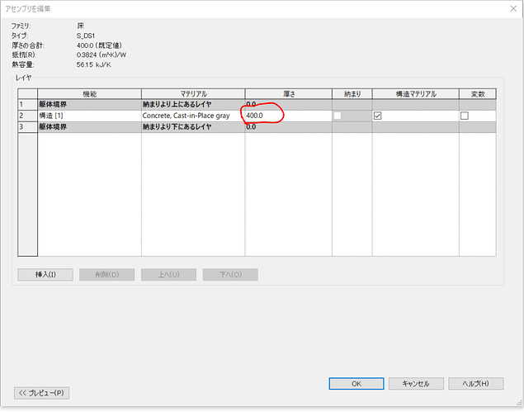Select Concrete, Cast-in-Place gray material cell

point(193,116)
